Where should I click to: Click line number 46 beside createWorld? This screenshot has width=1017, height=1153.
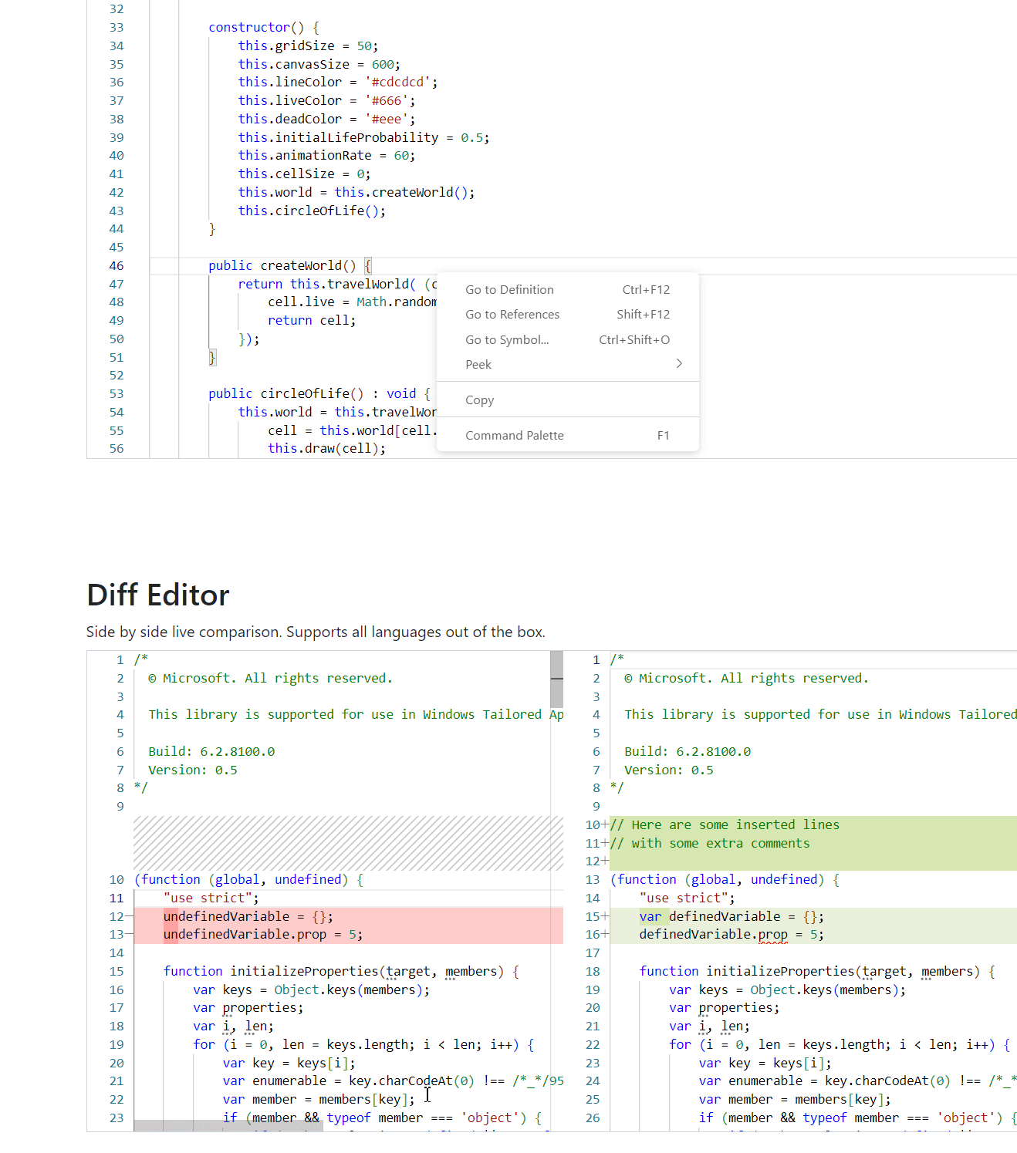coord(117,265)
